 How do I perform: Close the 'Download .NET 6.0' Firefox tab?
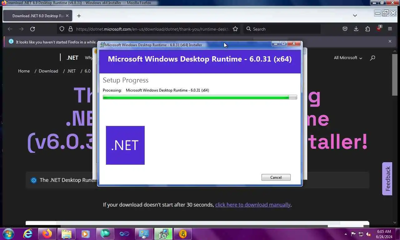pyautogui.click(x=67, y=16)
